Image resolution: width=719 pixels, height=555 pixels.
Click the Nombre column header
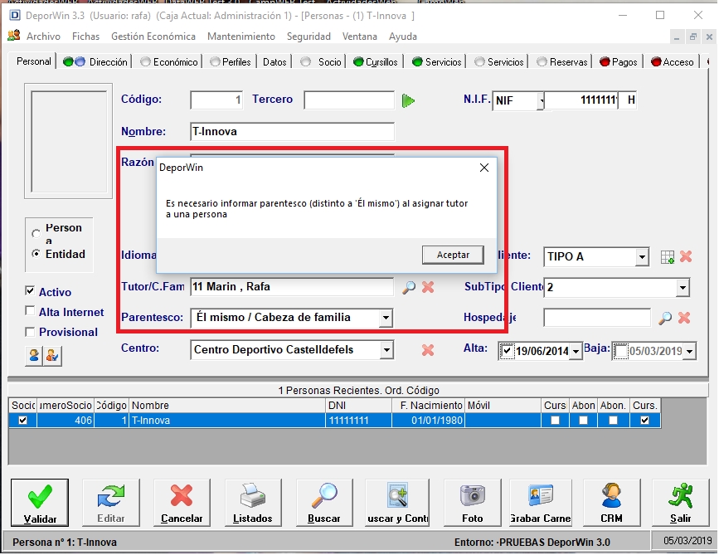pos(227,406)
